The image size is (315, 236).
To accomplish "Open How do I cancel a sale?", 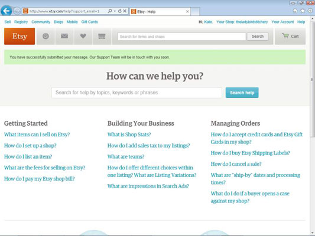I will click(x=236, y=164).
